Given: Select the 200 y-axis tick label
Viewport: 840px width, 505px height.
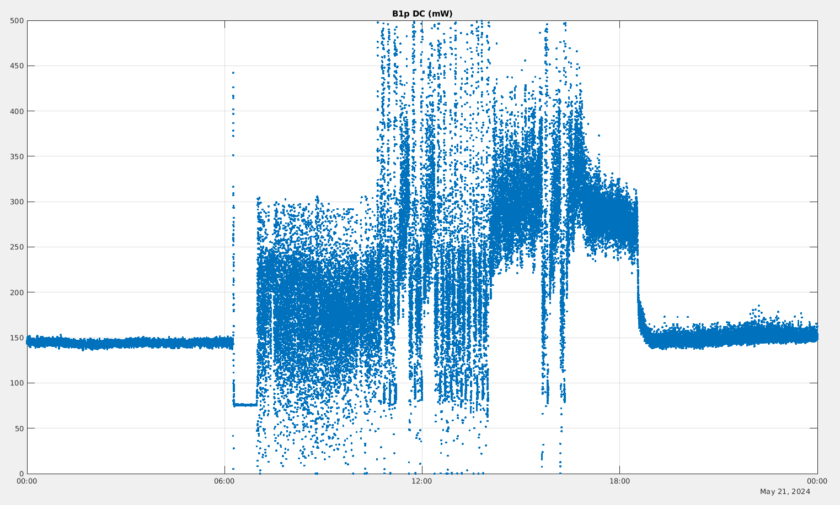Looking at the screenshot, I should click(x=17, y=292).
